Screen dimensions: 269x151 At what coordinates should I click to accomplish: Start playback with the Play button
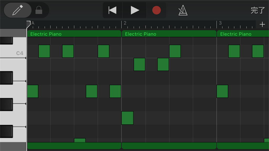[x=135, y=10]
